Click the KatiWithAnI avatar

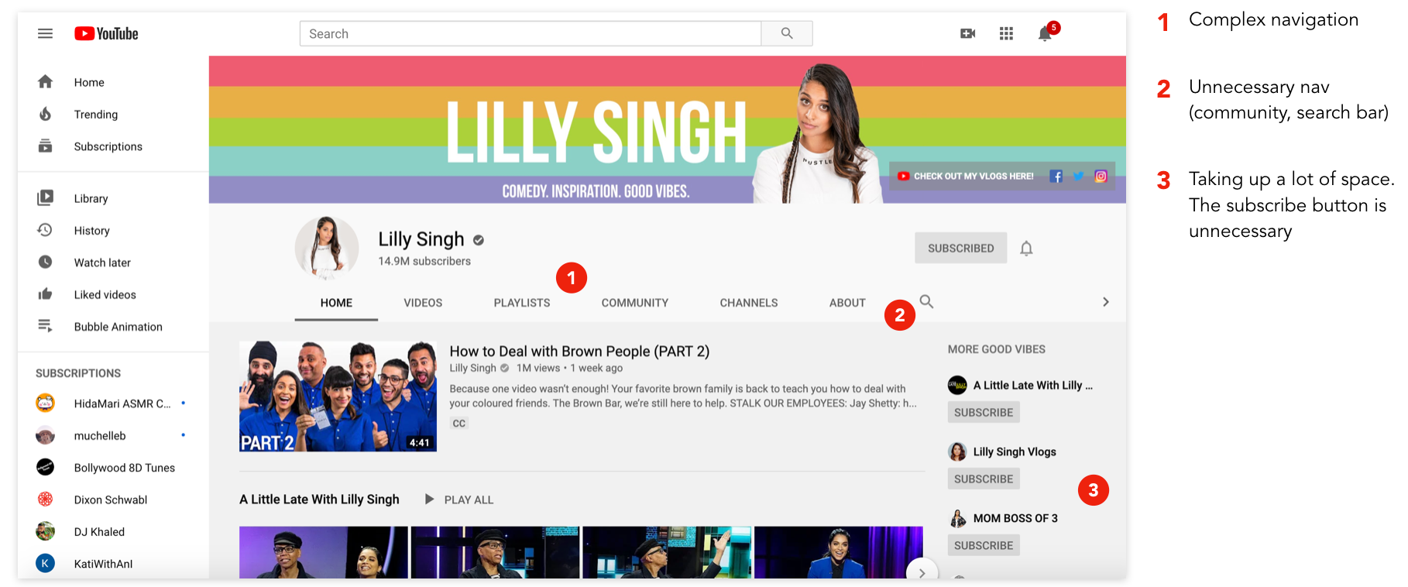pos(45,563)
